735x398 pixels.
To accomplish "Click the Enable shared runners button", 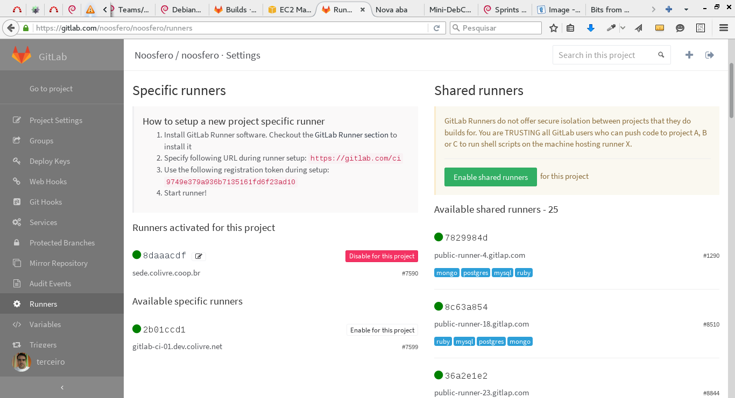I will pyautogui.click(x=491, y=177).
